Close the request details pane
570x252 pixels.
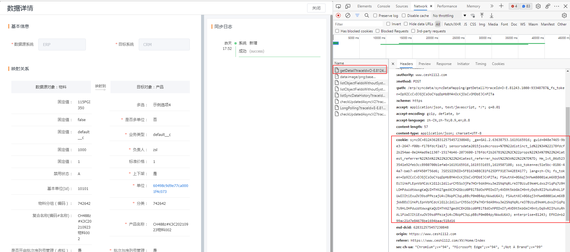393,64
